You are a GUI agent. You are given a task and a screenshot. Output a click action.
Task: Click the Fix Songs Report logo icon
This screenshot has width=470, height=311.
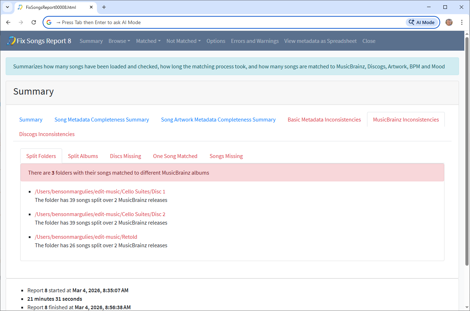(x=11, y=41)
